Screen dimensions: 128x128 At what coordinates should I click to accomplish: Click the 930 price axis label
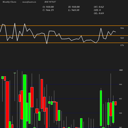[121, 113]
